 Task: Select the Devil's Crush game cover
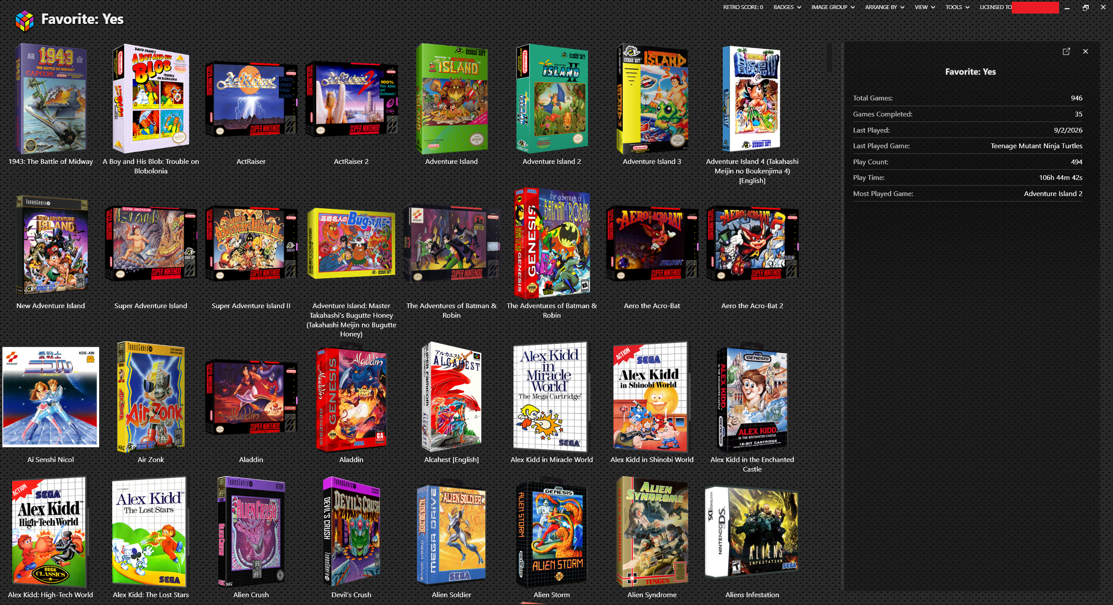[351, 532]
